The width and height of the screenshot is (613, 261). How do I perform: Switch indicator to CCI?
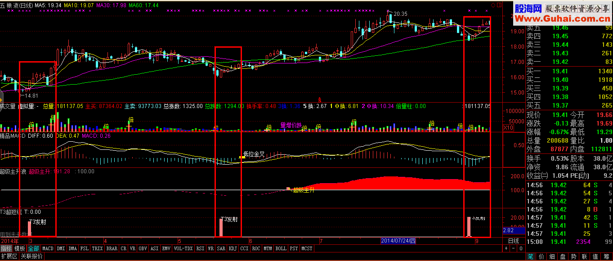(245, 248)
